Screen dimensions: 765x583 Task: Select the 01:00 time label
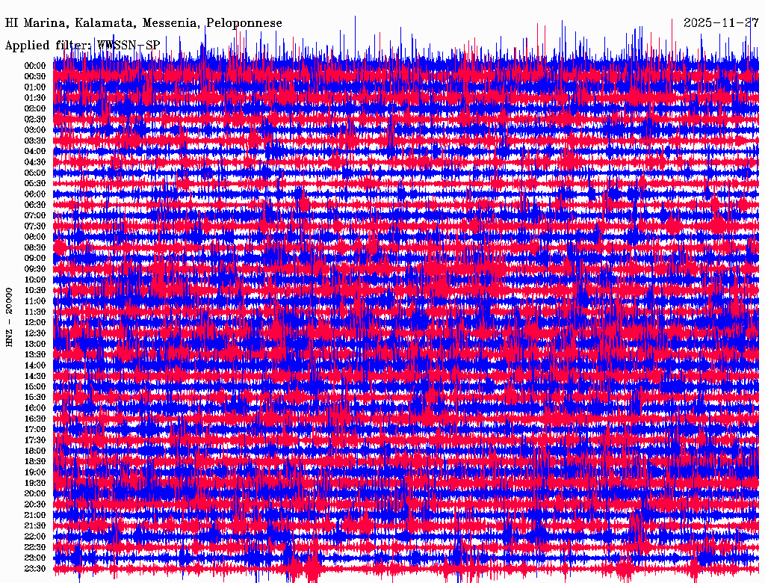click(35, 87)
